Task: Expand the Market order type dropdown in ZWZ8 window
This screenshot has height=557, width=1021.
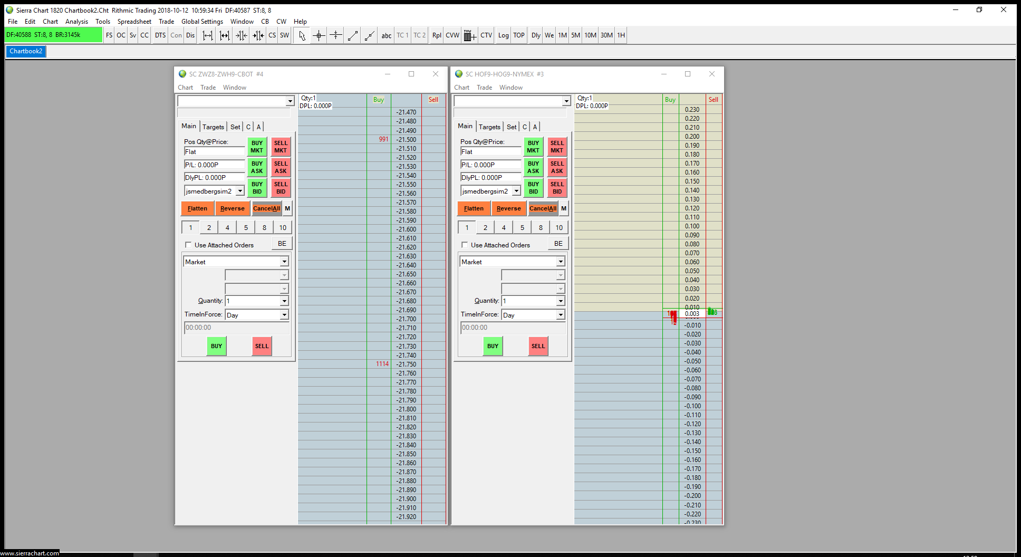Action: coord(284,262)
